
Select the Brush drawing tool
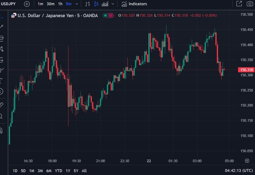point(2,70)
